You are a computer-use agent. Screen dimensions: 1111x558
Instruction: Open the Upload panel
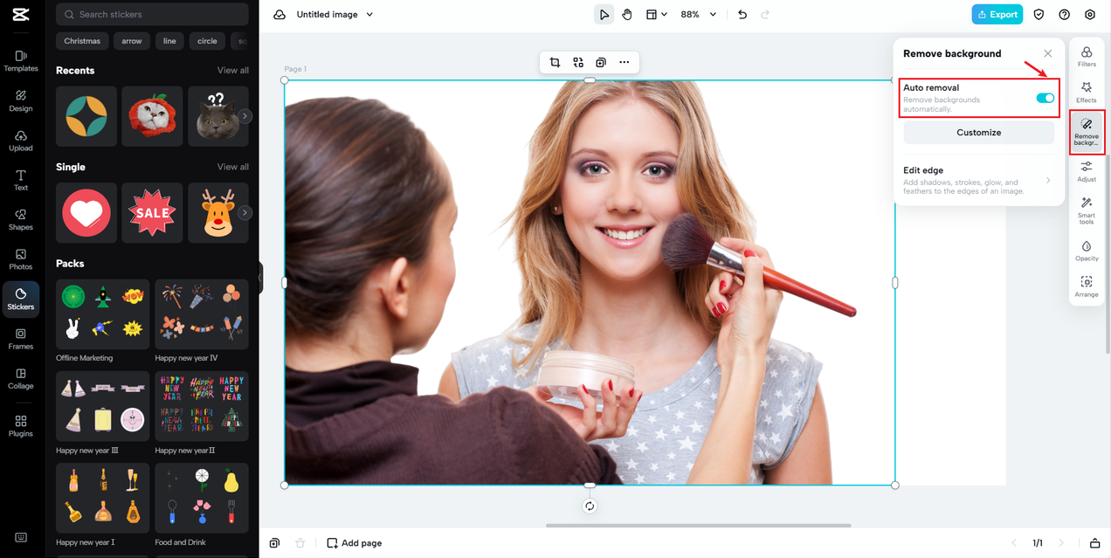click(21, 141)
